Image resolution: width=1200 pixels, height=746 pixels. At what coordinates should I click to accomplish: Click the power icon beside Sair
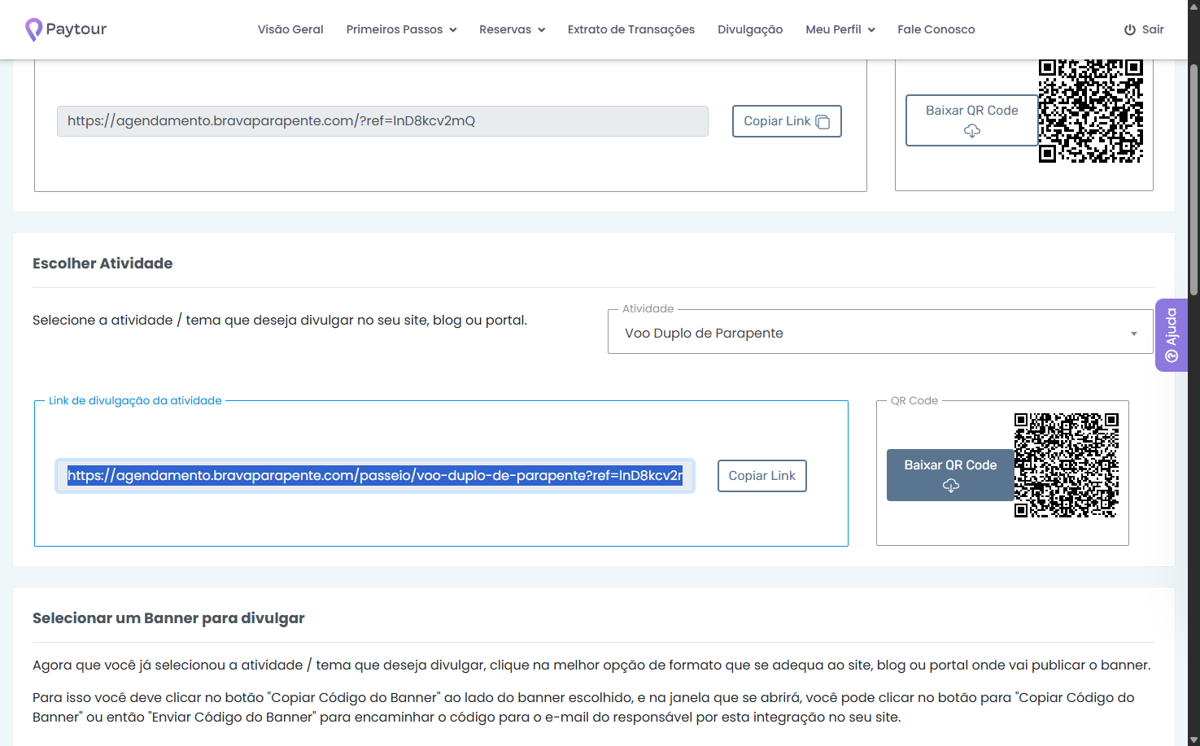click(1130, 29)
